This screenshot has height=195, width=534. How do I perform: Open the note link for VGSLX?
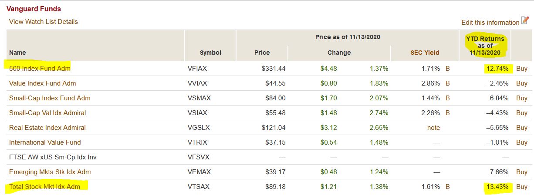[433, 128]
